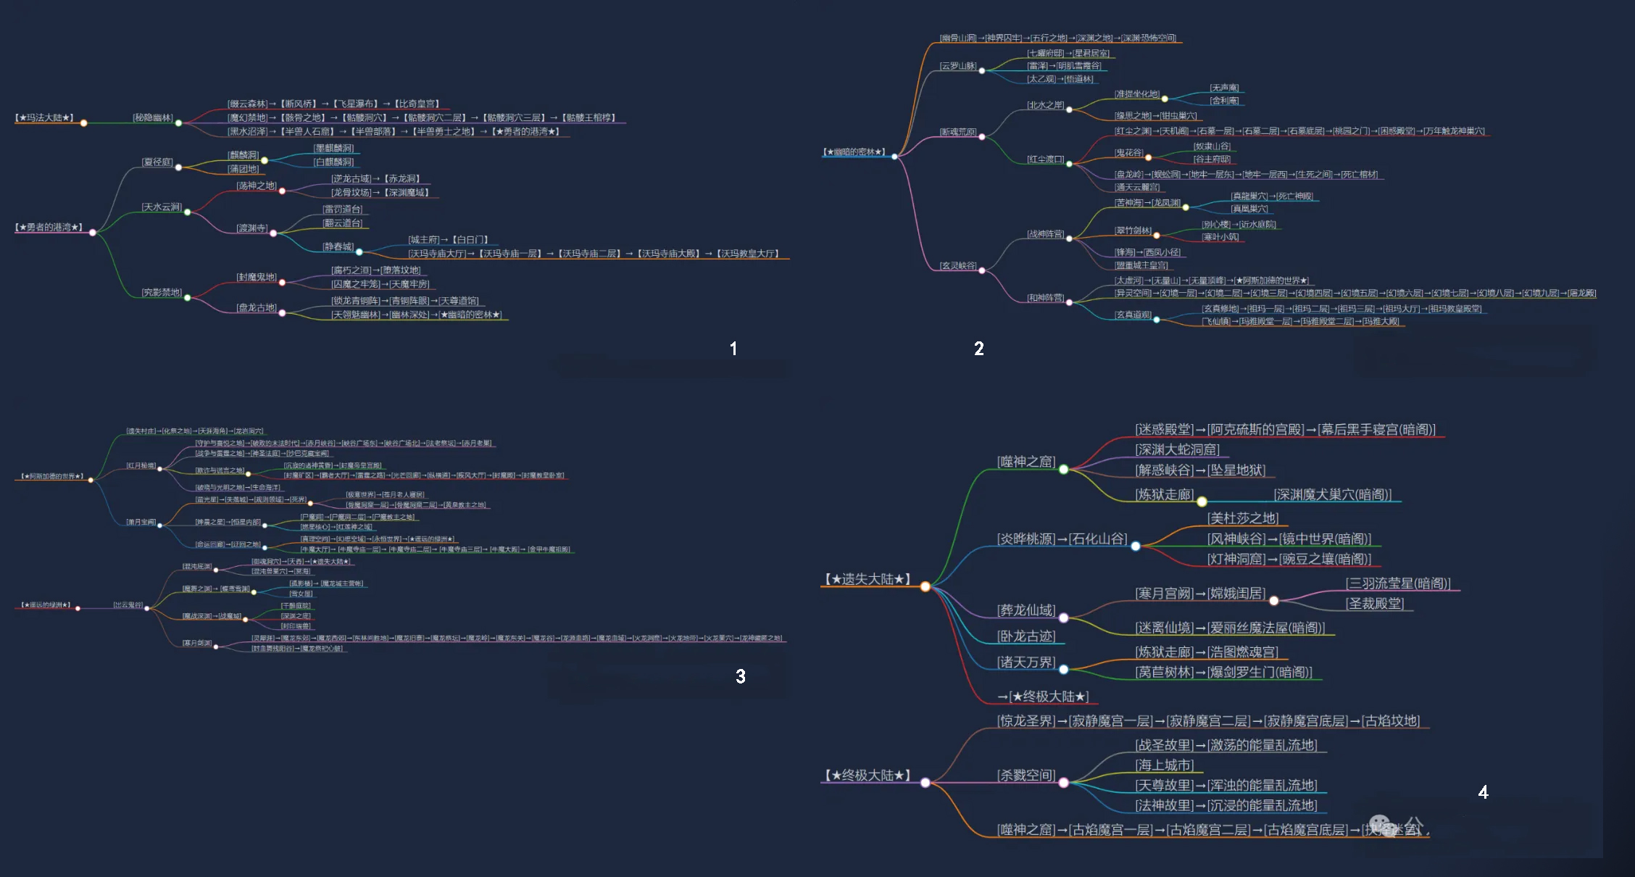Click the [深渊大蛇洞窟] leaf node
The image size is (1635, 877).
(x=1177, y=450)
